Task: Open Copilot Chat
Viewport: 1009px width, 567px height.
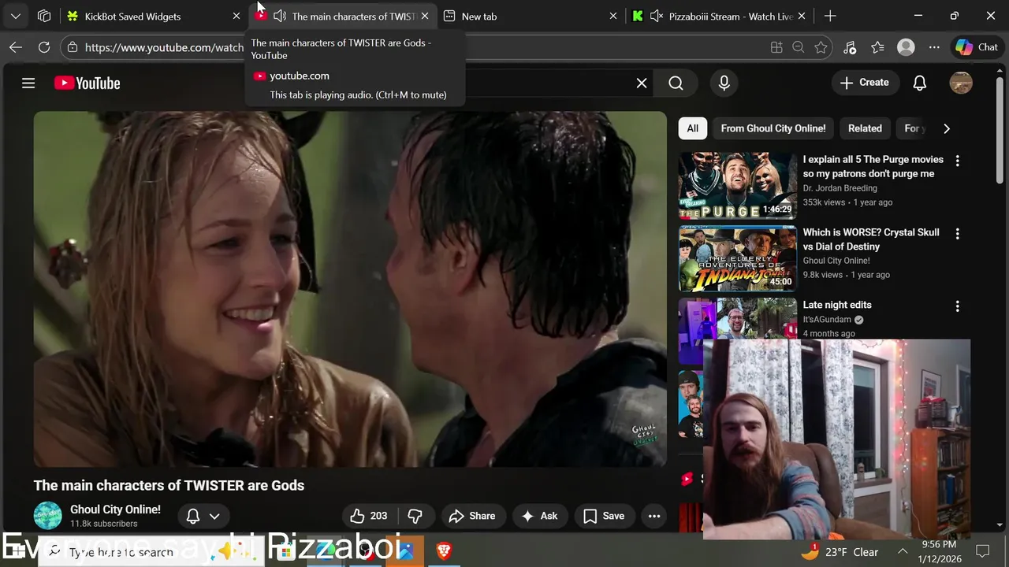Action: point(977,47)
